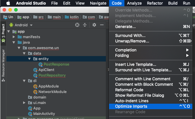This screenshot has height=119, width=195.
Task: Click the java folder icon
Action: tap(20, 42)
